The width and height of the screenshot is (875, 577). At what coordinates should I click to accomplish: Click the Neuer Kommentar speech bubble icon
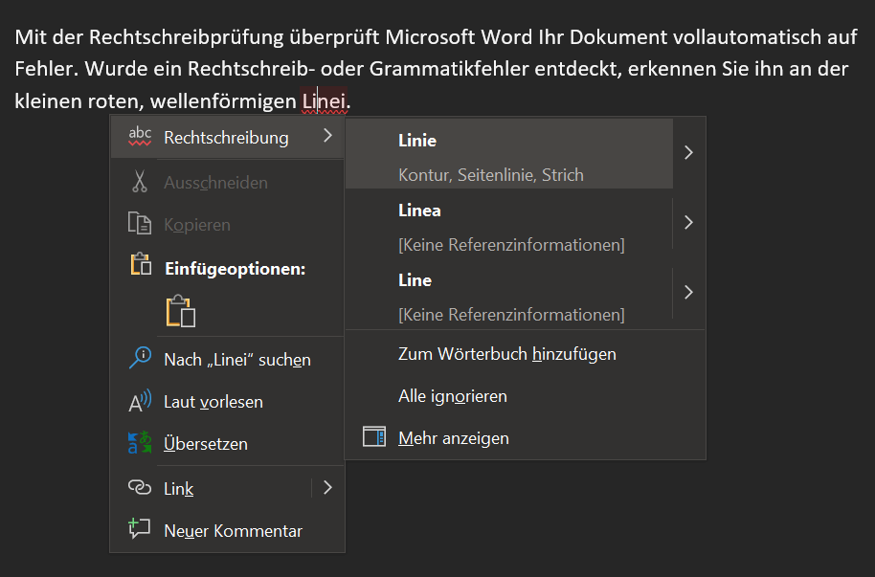point(140,528)
